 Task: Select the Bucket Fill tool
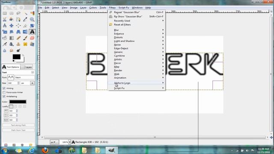[5, 38]
